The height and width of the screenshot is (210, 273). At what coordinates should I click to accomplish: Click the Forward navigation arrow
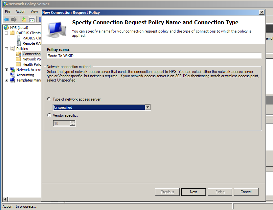pyautogui.click(x=14, y=19)
